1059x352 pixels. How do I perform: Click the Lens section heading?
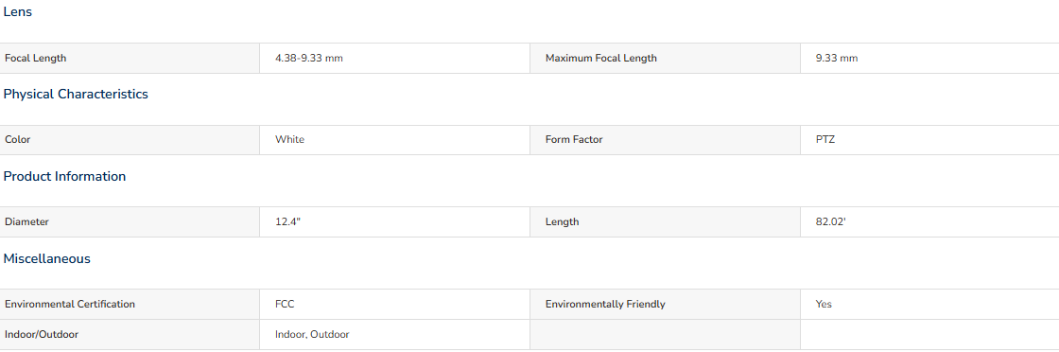point(18,12)
